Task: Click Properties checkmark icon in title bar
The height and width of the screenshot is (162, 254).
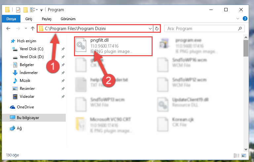Action: [18, 10]
